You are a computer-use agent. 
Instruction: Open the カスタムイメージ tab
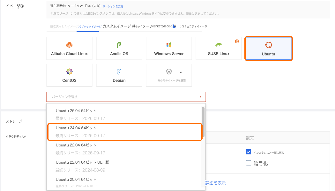point(117,26)
